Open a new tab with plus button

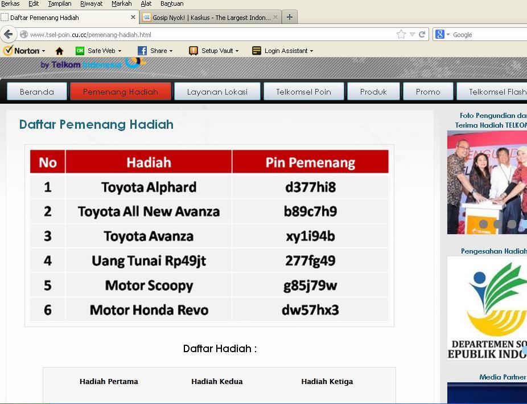tap(290, 17)
